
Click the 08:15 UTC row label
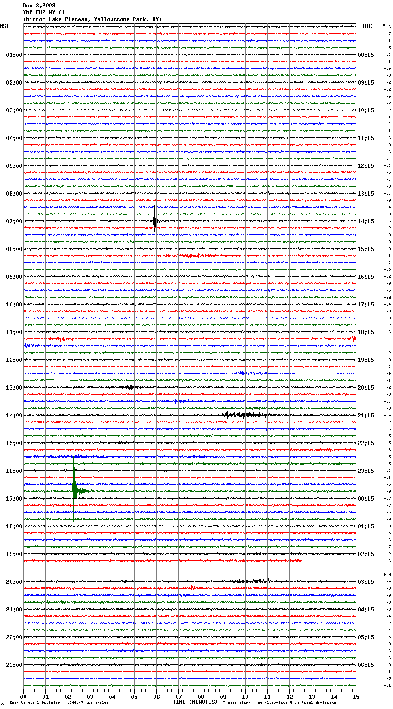[x=366, y=55]
